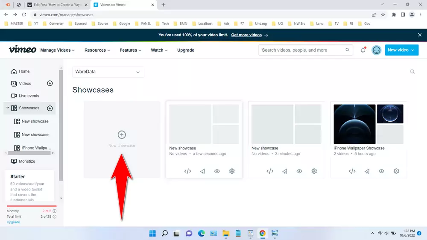427x240 pixels.
Task: Open new browser tab
Action: [x=163, y=5]
